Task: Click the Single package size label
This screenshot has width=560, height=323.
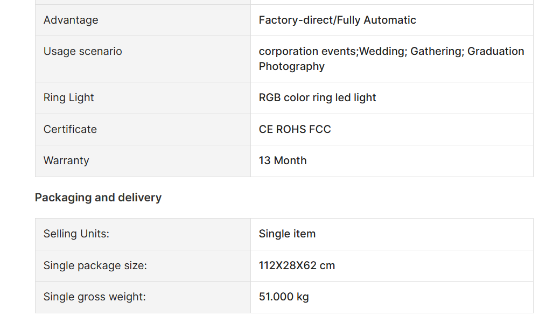Action: (x=95, y=265)
